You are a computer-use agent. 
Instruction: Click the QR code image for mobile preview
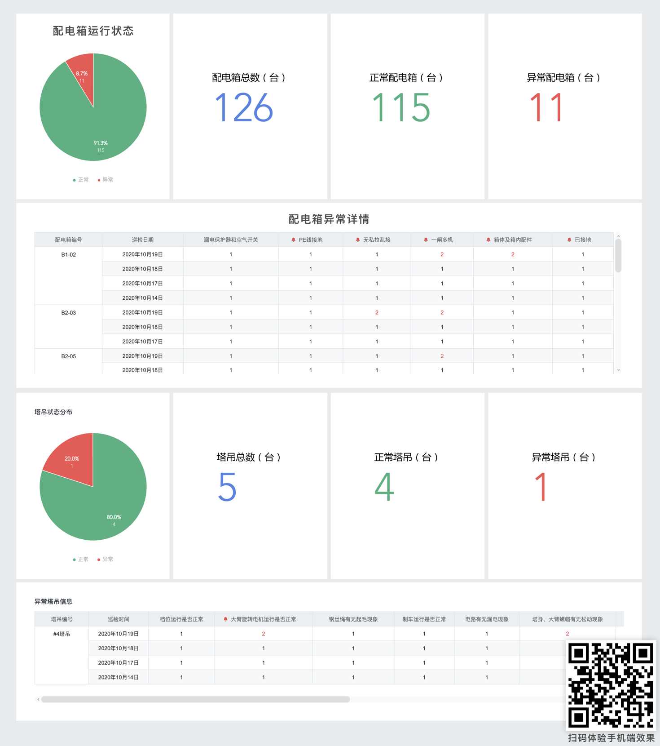pyautogui.click(x=611, y=685)
